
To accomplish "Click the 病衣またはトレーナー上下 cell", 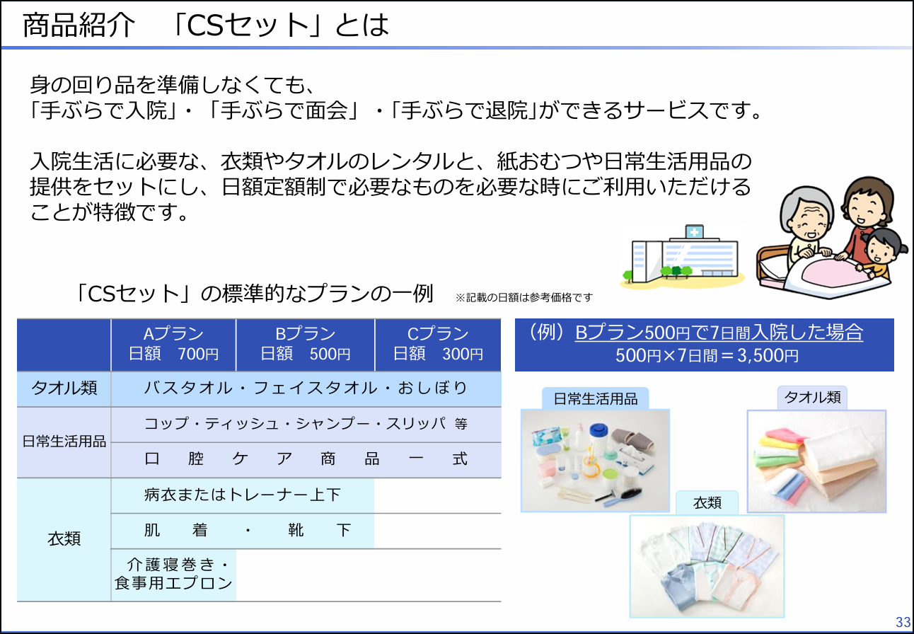I will pyautogui.click(x=243, y=495).
